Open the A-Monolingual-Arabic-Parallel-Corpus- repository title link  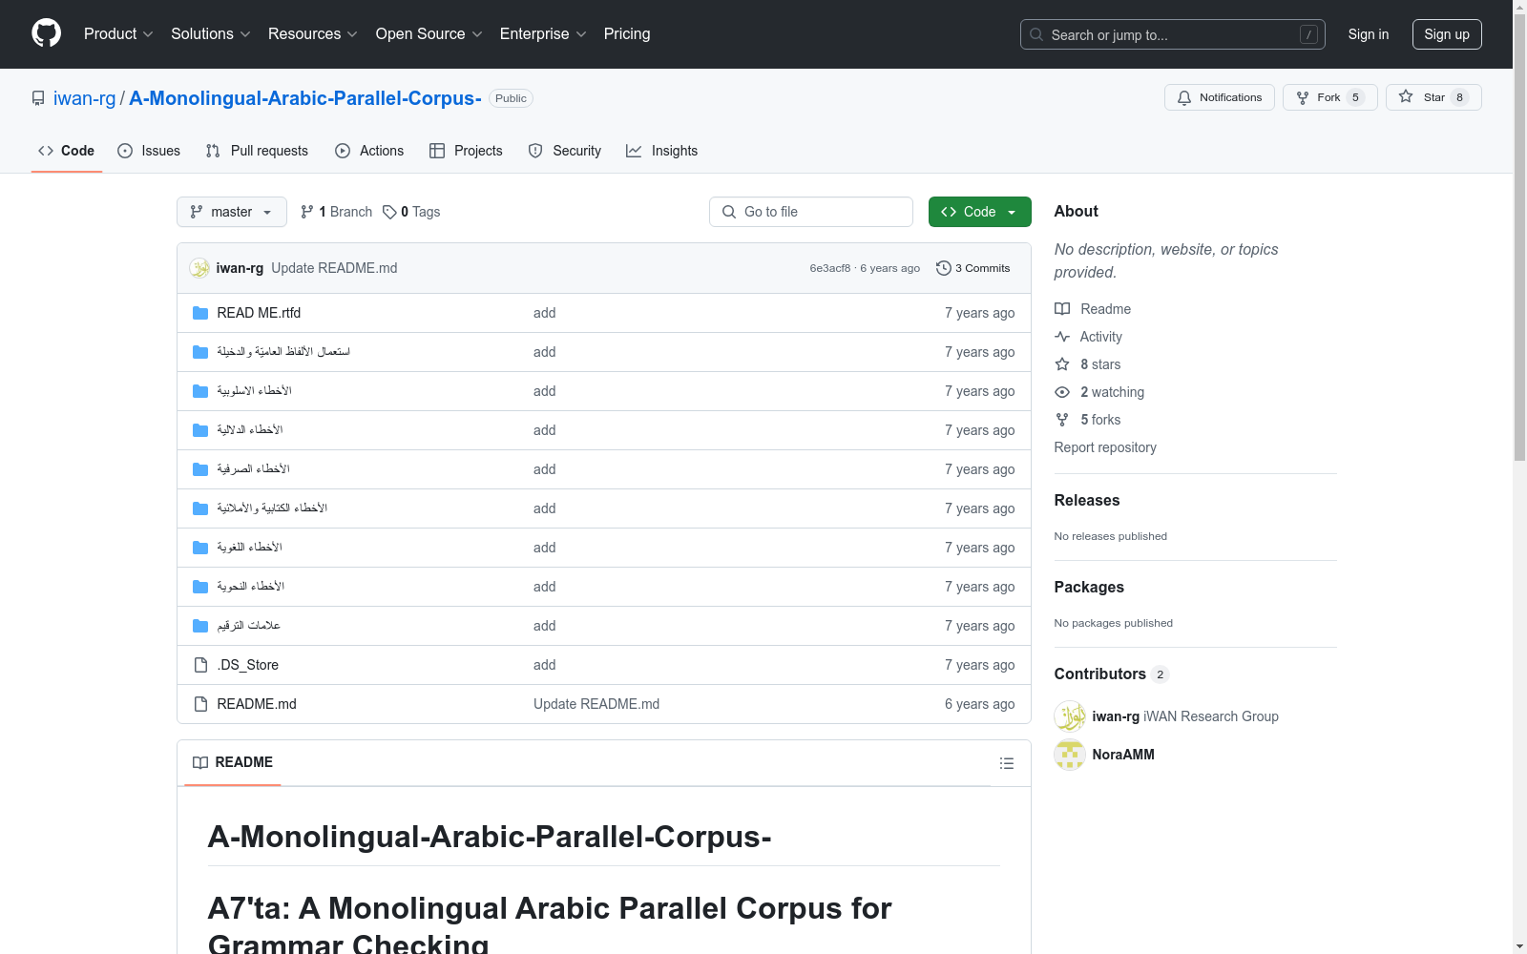pos(305,98)
